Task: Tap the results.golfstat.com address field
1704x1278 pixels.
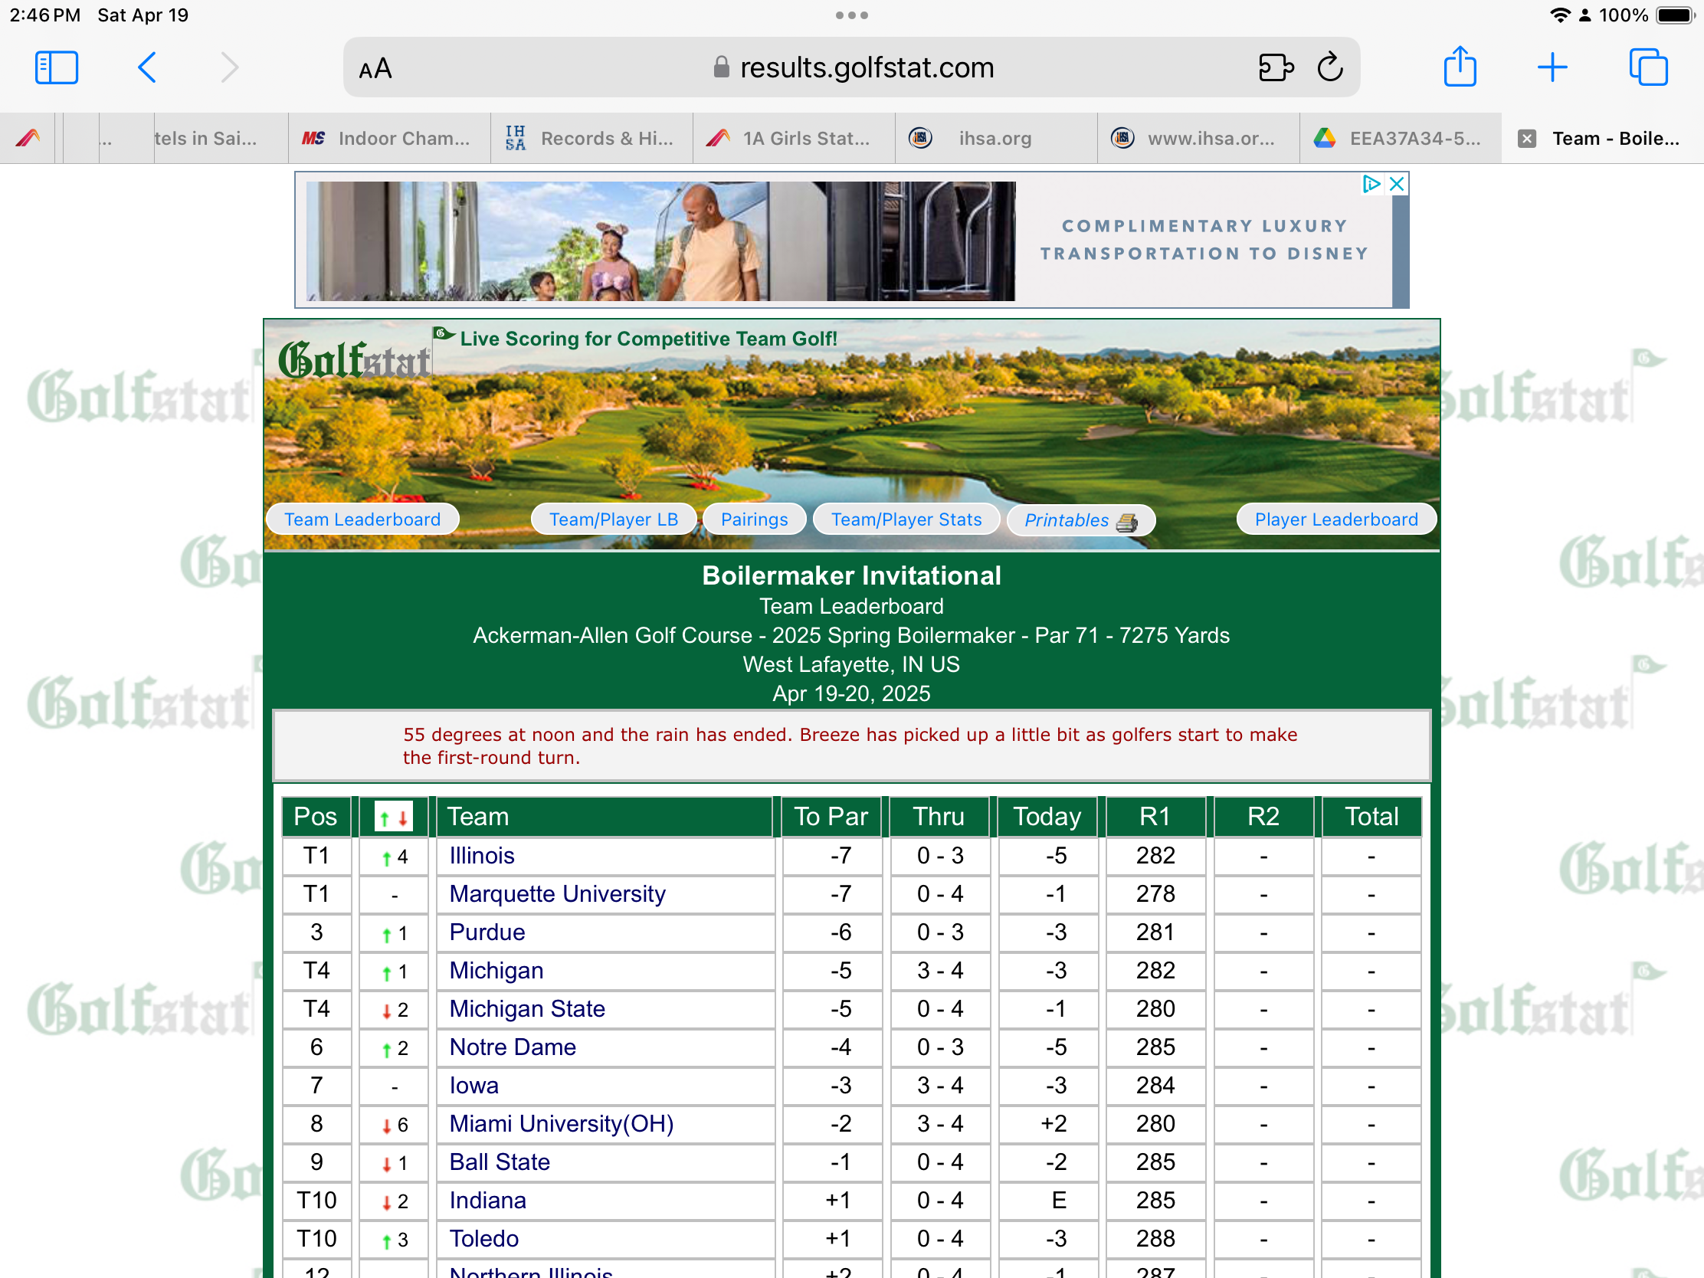Action: tap(867, 67)
